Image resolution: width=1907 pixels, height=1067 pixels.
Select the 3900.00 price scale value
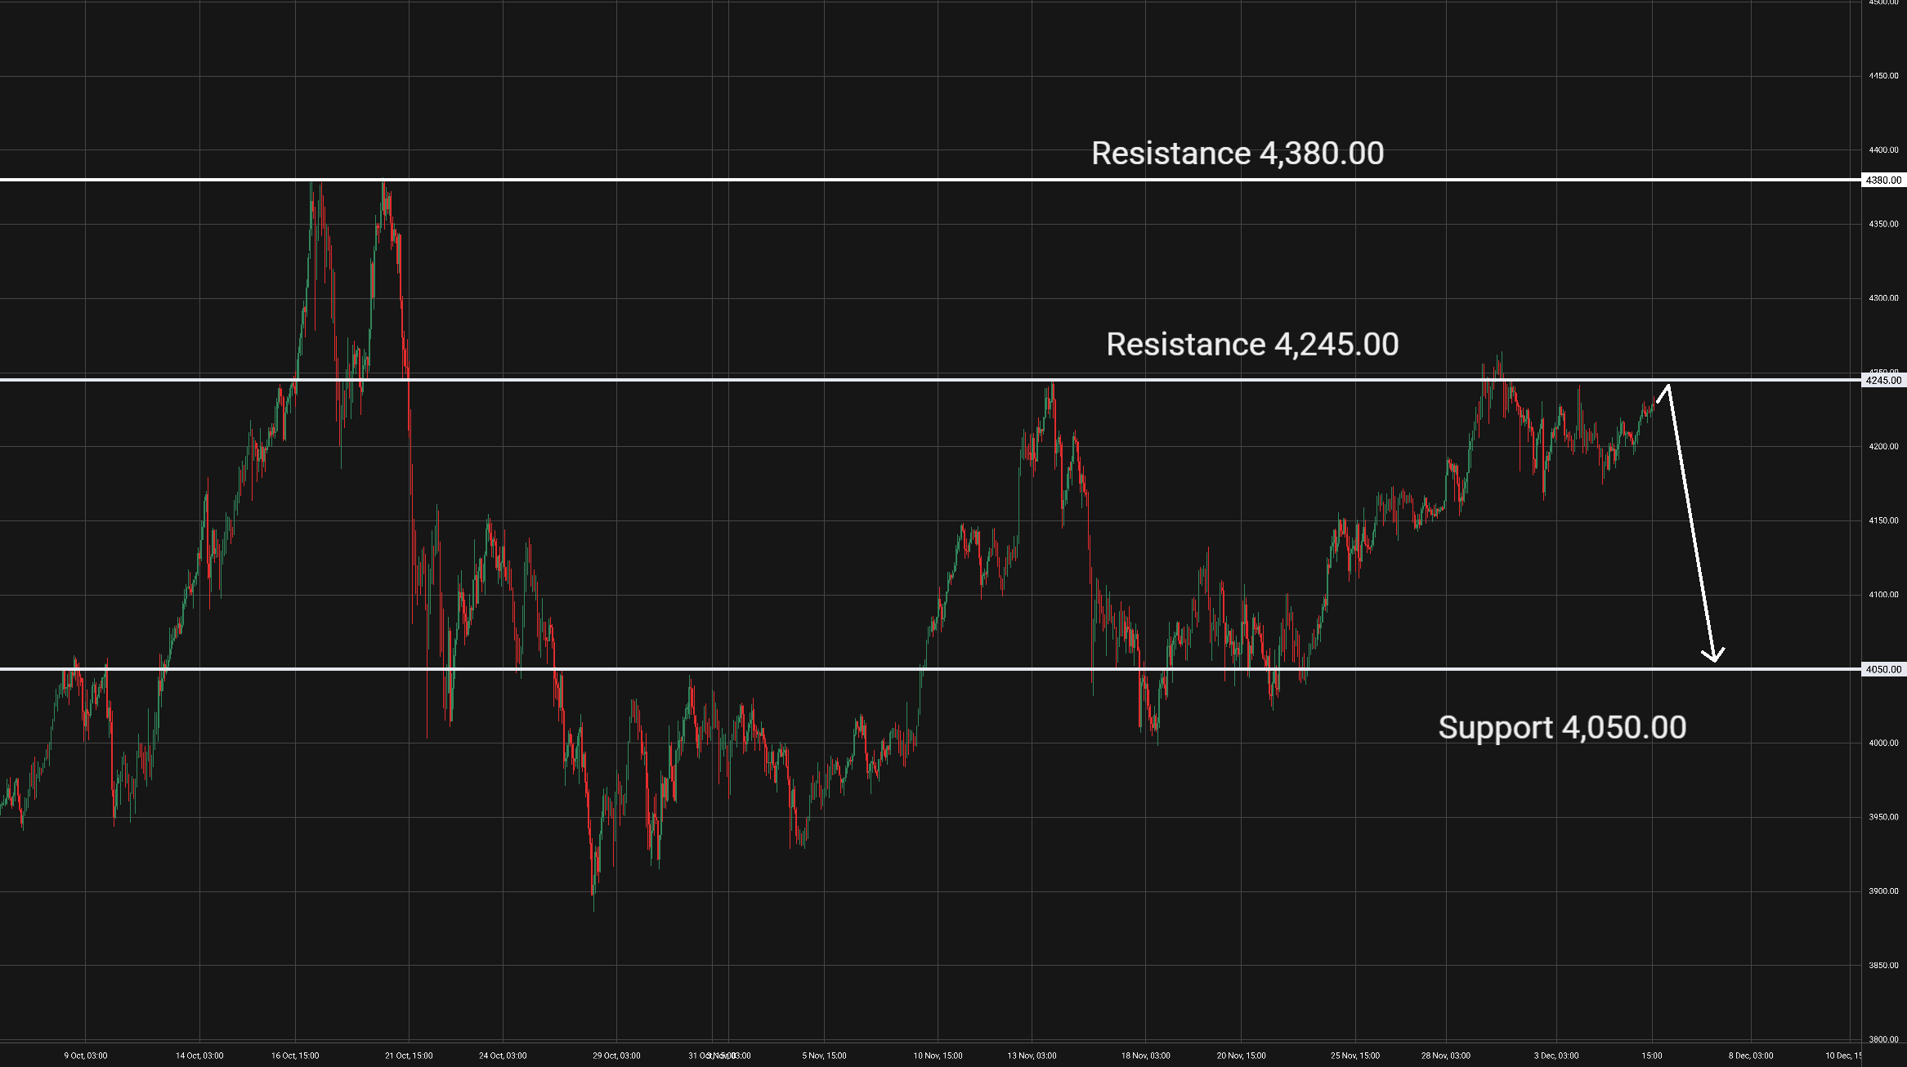1883,891
